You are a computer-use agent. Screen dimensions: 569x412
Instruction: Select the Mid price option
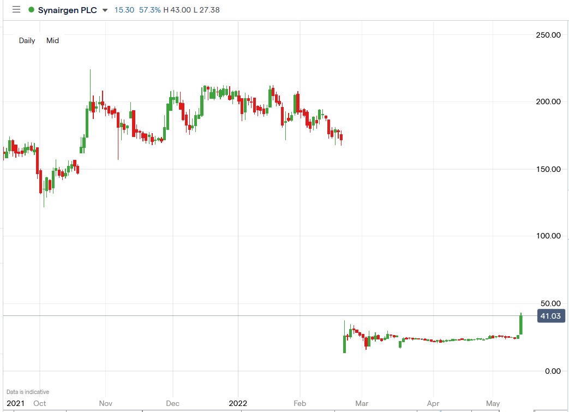click(x=52, y=40)
